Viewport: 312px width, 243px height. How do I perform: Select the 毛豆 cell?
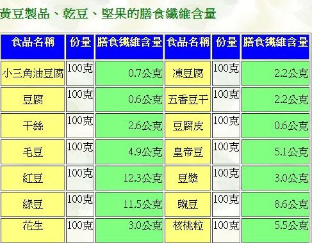[33, 152]
